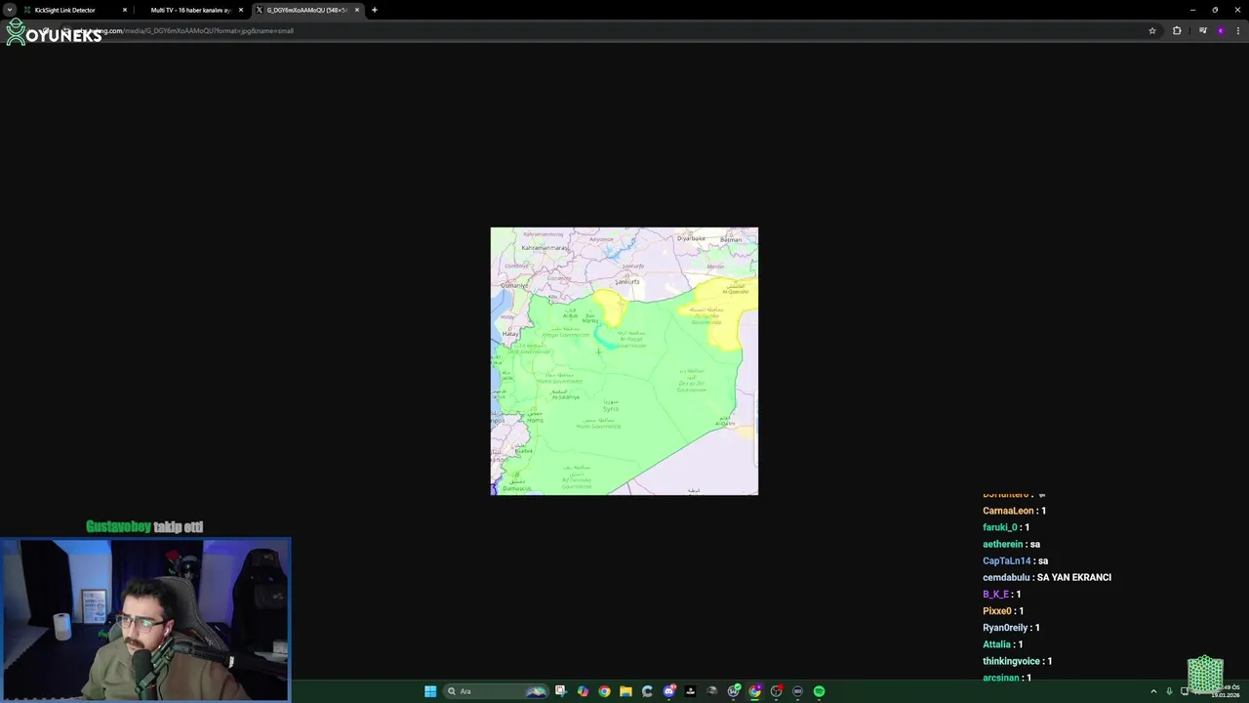Click chat username arcsinan
Viewport: 1249px width, 703px height.
[1001, 678]
